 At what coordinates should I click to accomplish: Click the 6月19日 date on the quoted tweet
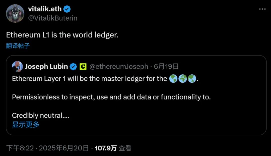(x=166, y=66)
